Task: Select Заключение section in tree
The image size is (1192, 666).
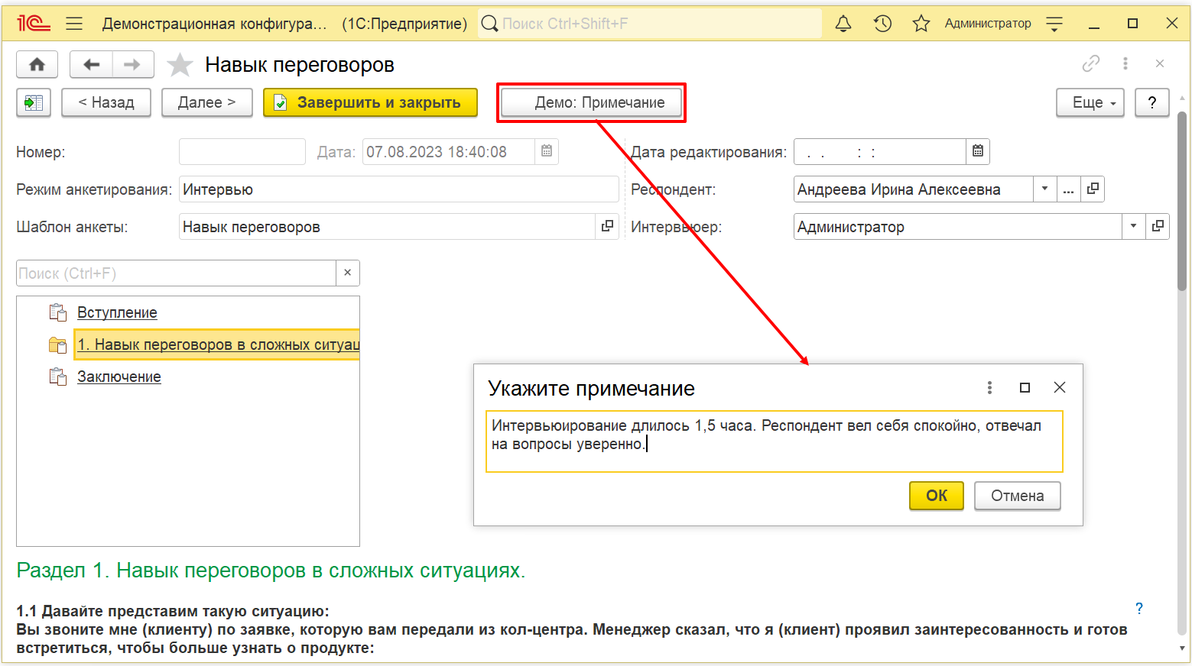Action: [119, 377]
